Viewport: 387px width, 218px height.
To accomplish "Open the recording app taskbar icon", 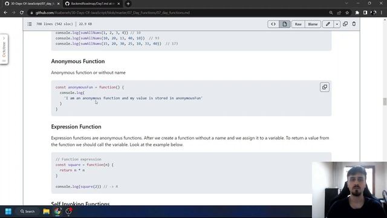I will point(68,211).
